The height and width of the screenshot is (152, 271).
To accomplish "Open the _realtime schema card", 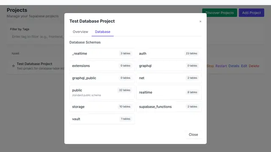I will click(102, 54).
